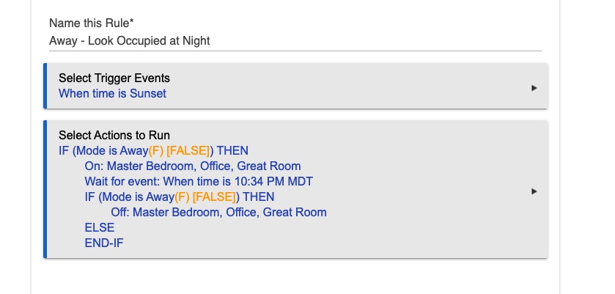Viewport: 615px width, 294px height.
Task: Click the blue bar on the actions panel
Action: tap(45, 189)
